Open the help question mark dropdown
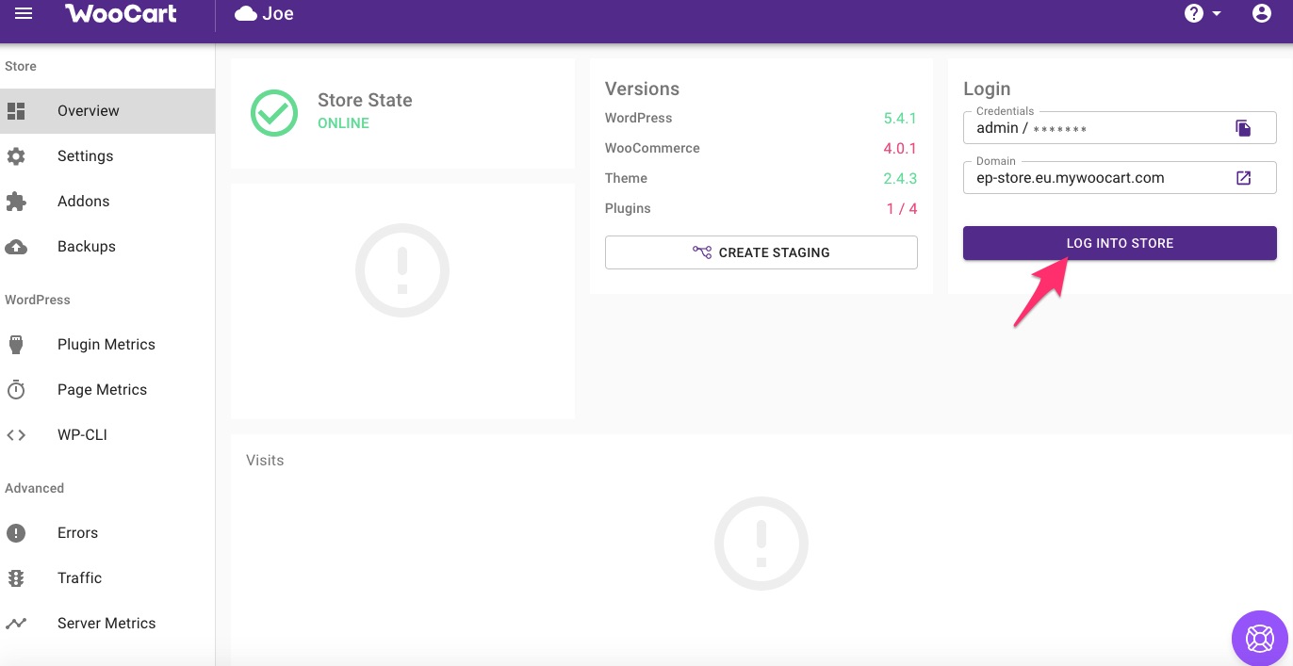 pyautogui.click(x=1202, y=14)
